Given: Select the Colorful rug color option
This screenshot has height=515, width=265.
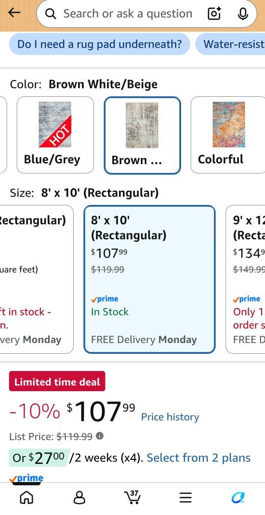Looking at the screenshot, I should tap(228, 135).
